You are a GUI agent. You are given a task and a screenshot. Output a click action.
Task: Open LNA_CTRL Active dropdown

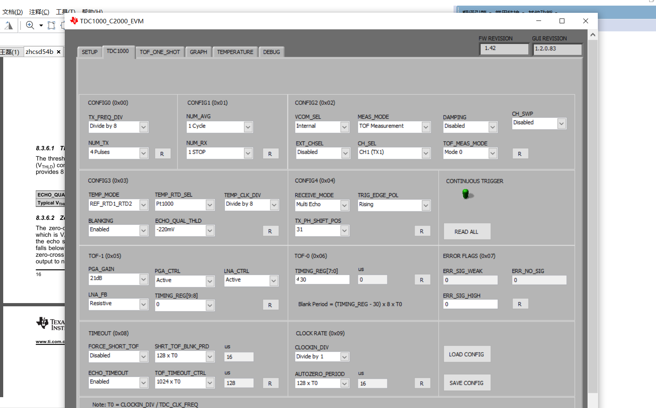(274, 281)
